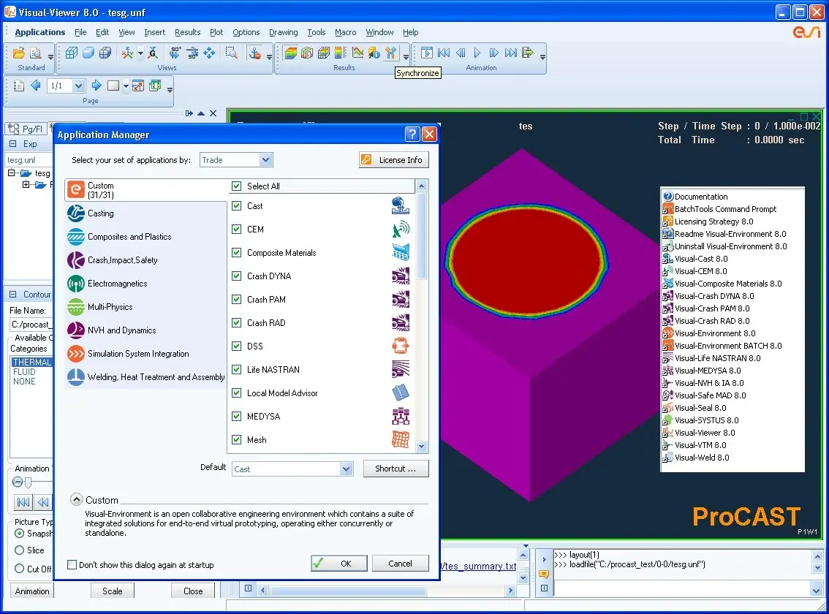829x614 pixels.
Task: Switch to wireframe view icon
Action: point(72,53)
